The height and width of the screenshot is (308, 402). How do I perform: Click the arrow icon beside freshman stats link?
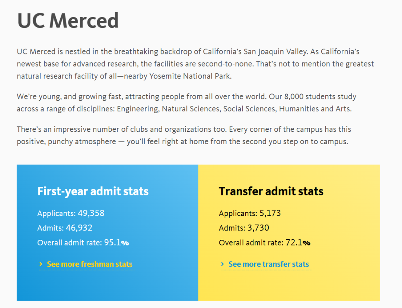click(x=41, y=264)
